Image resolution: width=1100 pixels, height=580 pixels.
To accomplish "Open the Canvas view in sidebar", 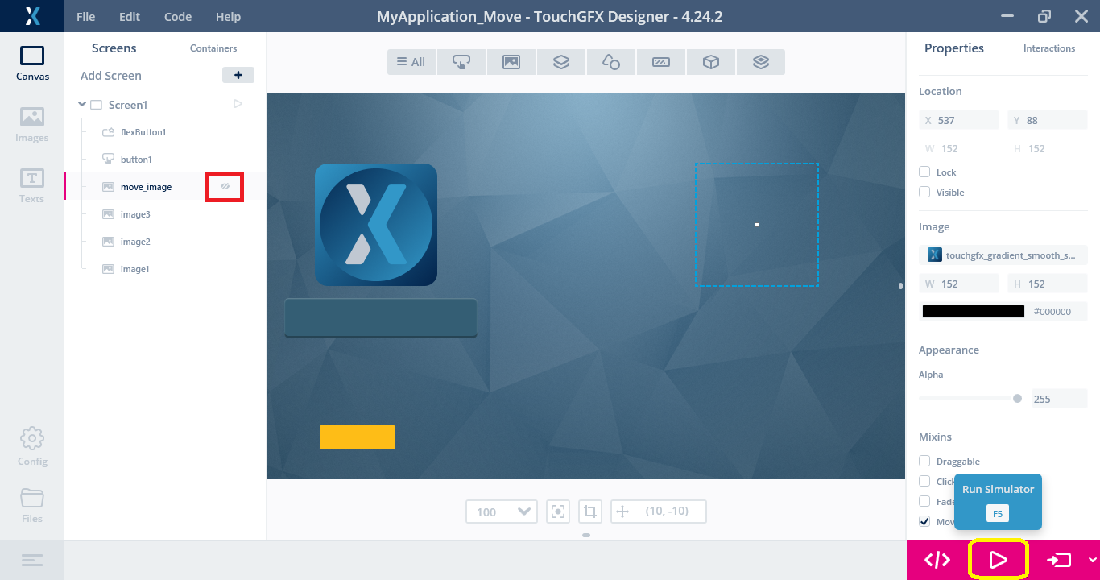I will click(32, 64).
